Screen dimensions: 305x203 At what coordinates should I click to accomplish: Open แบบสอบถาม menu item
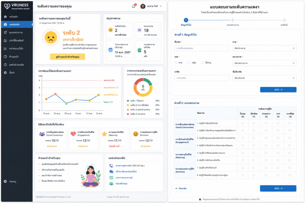pos(17,32)
